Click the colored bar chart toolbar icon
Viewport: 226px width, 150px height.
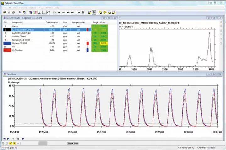tap(35, 12)
